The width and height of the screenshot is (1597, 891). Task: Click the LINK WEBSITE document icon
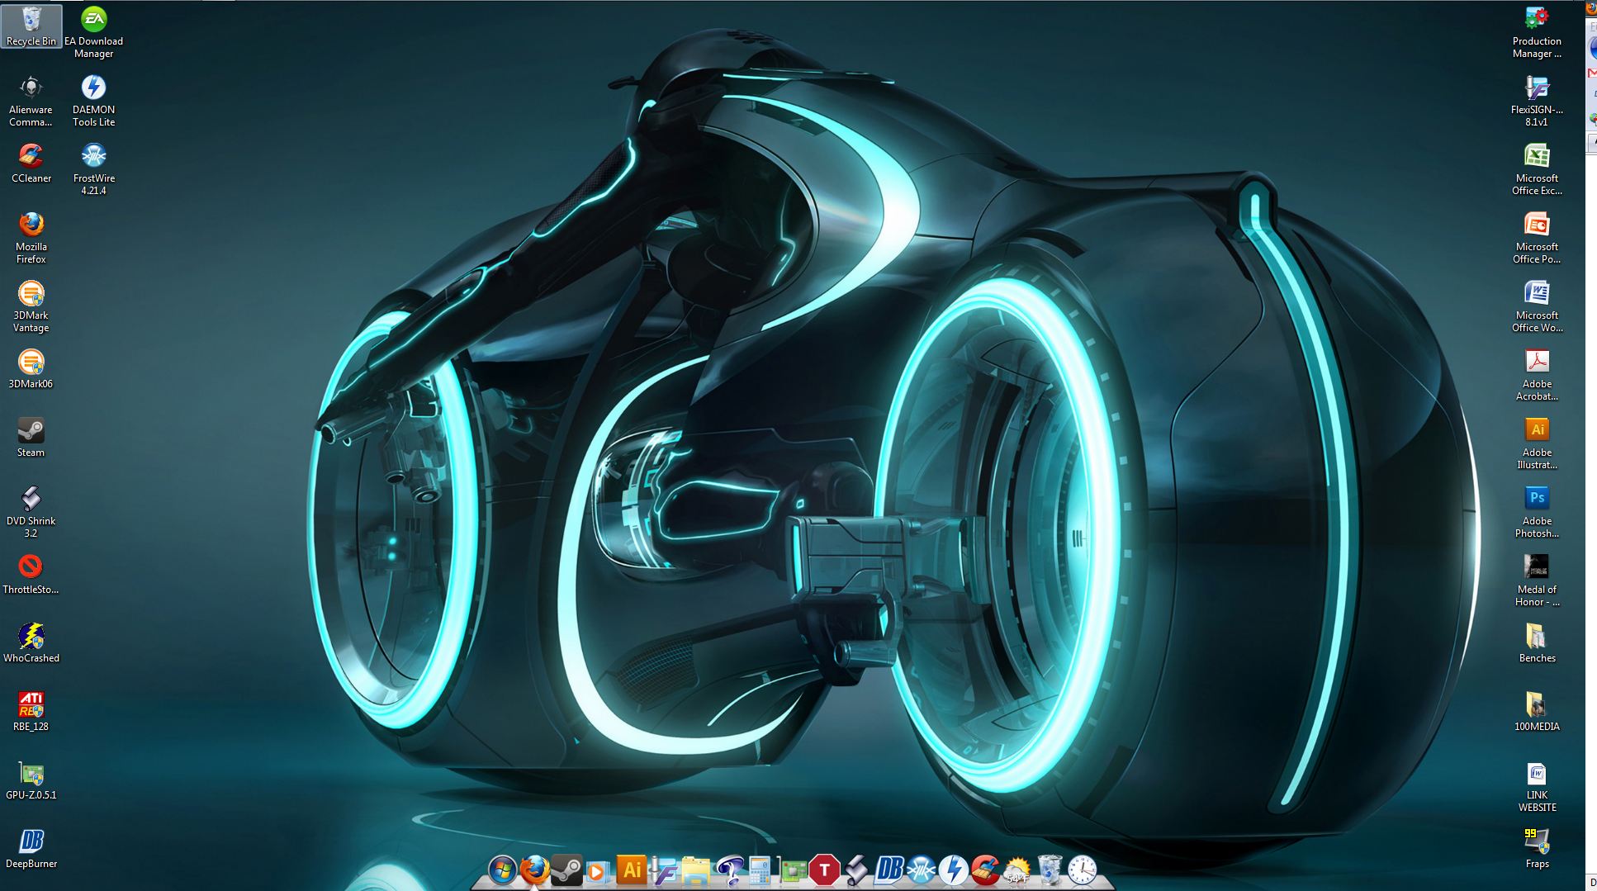[1537, 786]
